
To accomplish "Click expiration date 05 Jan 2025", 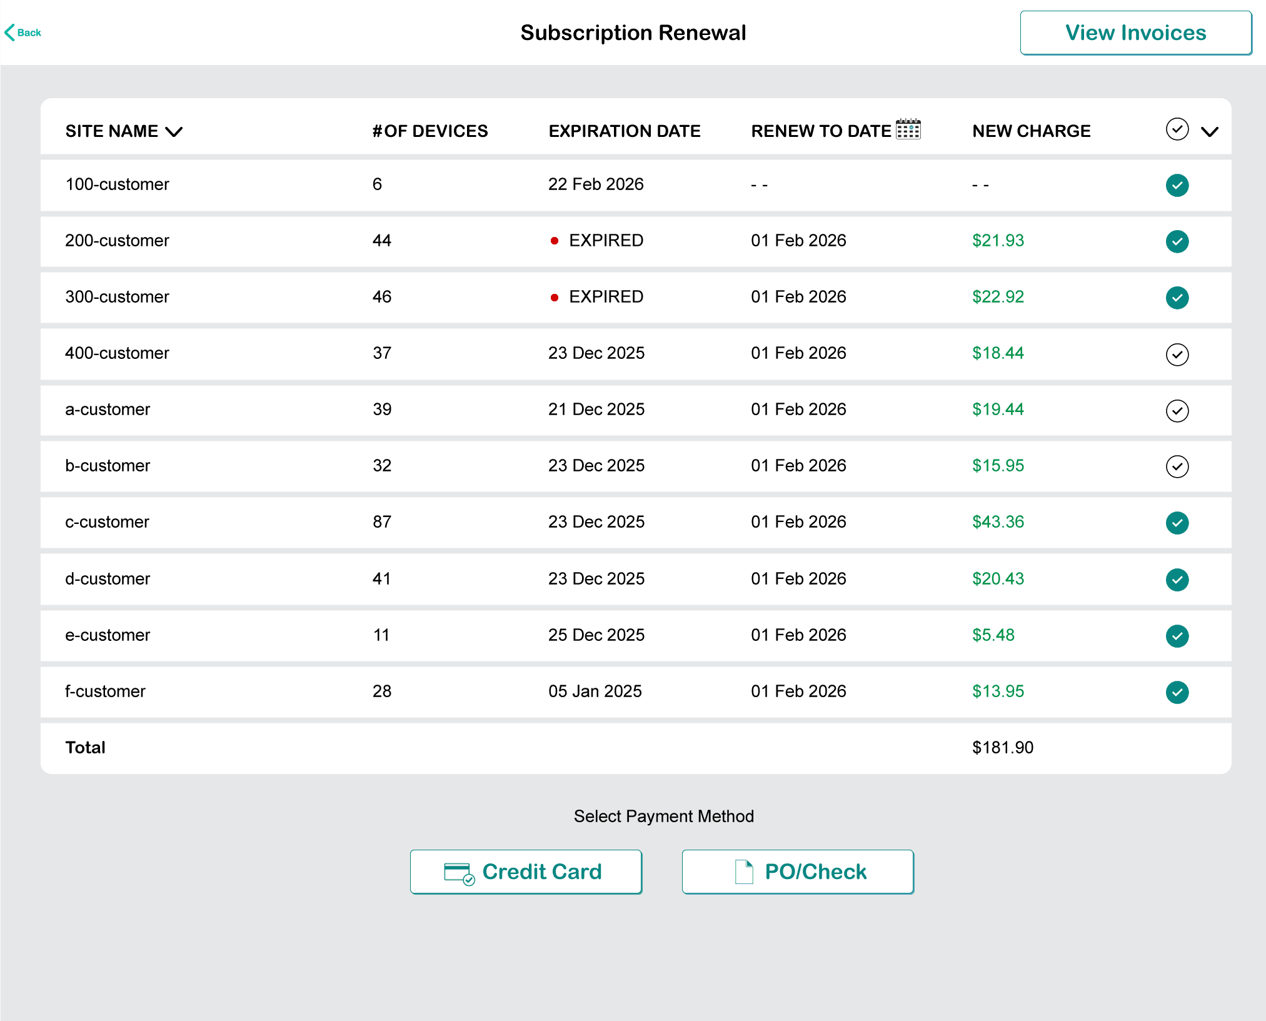I will pos(595,692).
